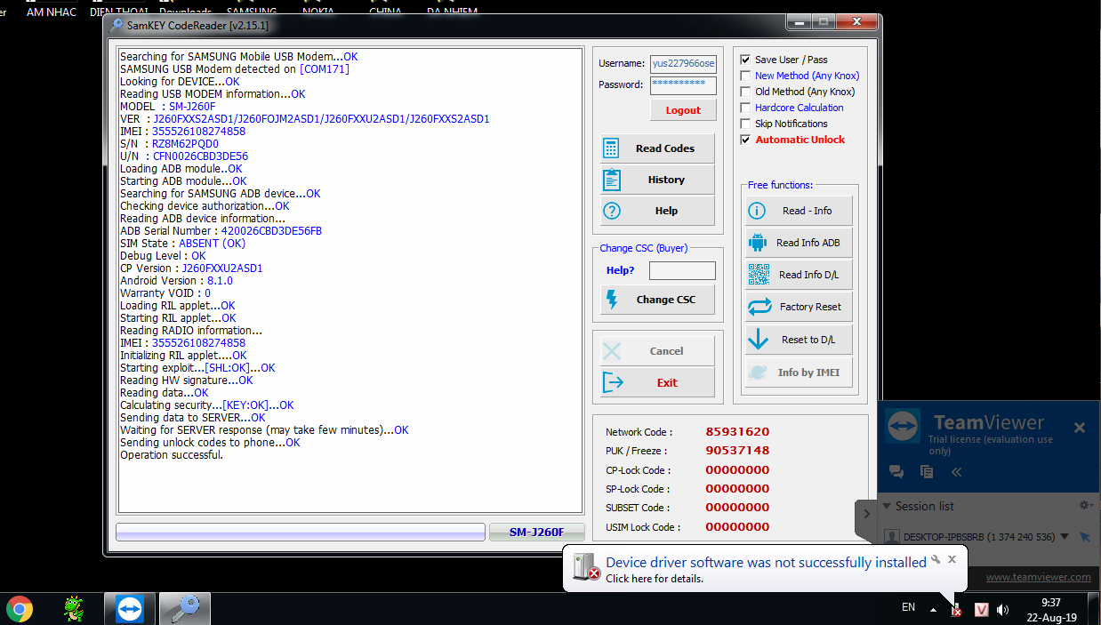The height and width of the screenshot is (625, 1101).
Task: Click the TeamViewer side arrow tab
Action: [x=866, y=513]
